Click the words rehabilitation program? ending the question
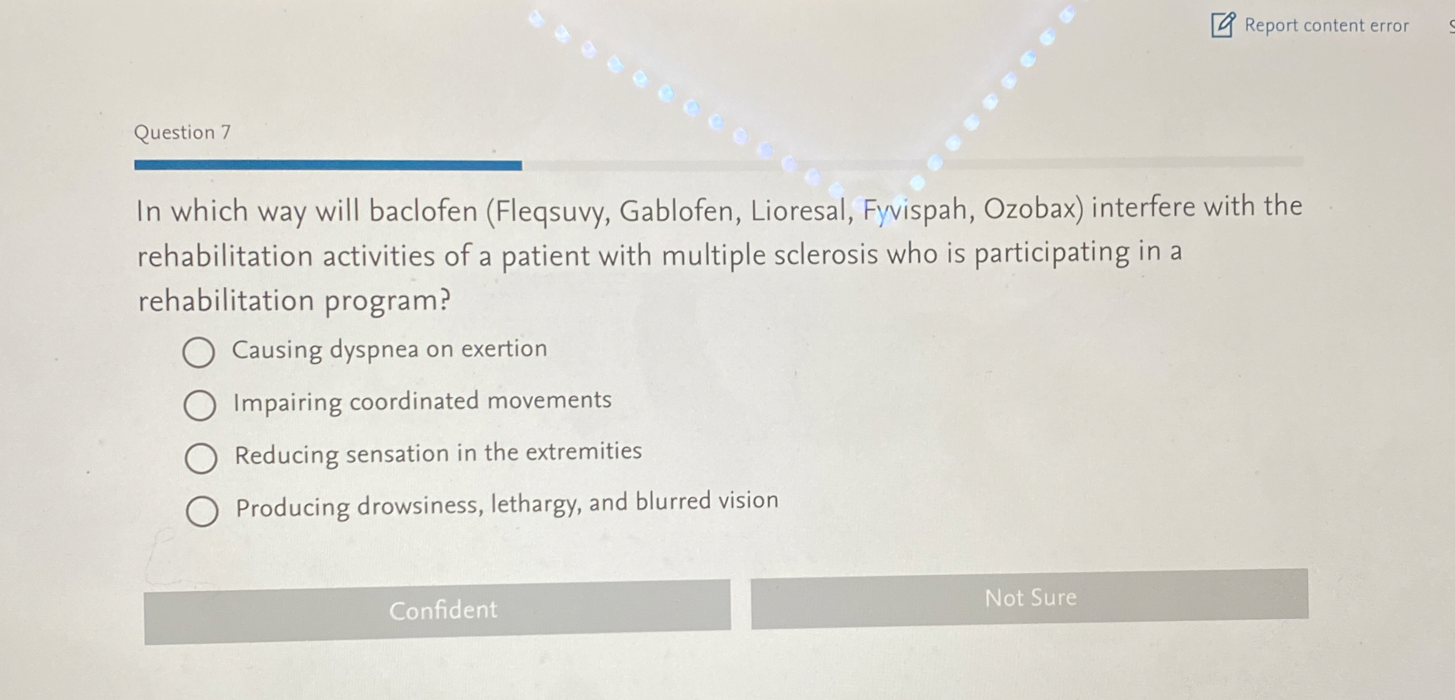 (x=294, y=301)
